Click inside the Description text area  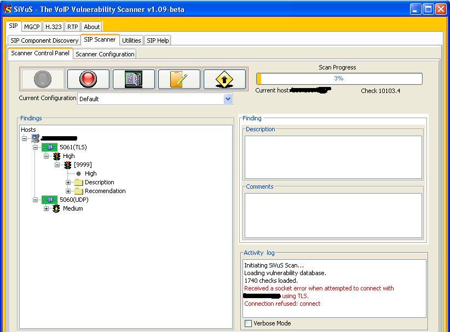333,157
